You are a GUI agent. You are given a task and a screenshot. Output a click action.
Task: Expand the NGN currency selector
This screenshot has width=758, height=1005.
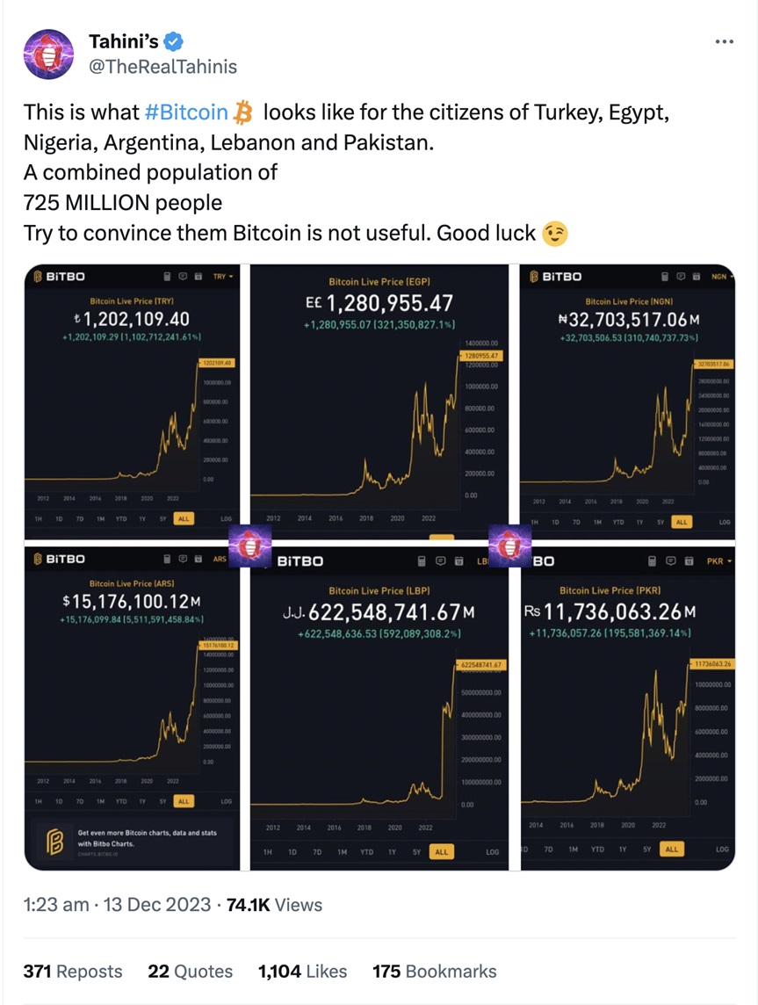coord(722,276)
